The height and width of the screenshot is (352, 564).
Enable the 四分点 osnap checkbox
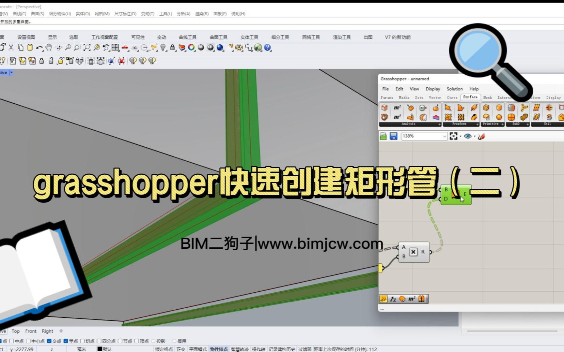coord(99,341)
